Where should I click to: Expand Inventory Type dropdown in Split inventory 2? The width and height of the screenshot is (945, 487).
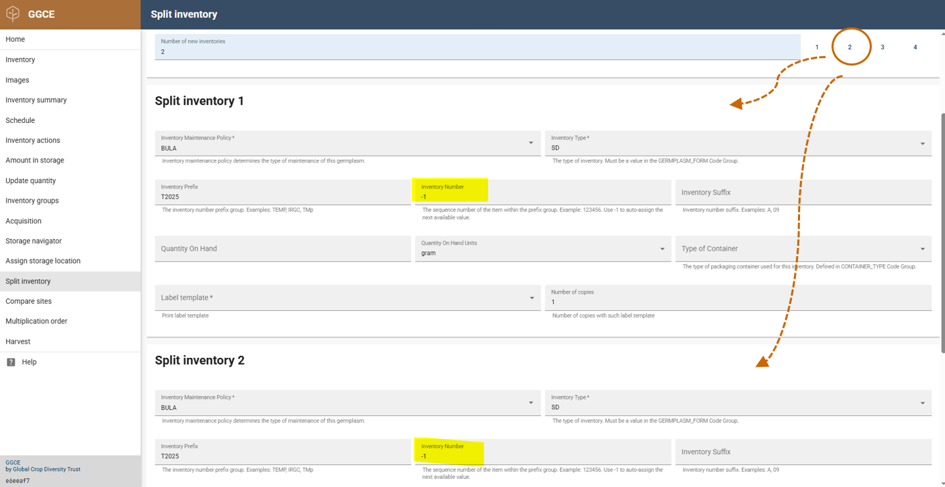tap(922, 404)
